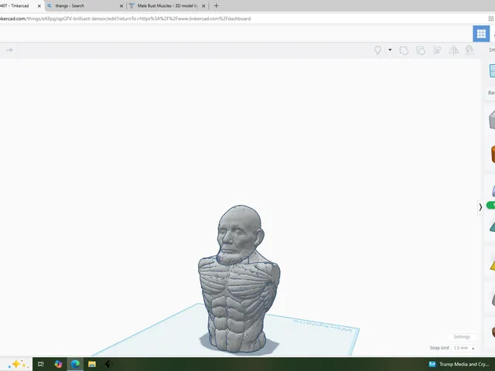Select the Align tool icon
The height and width of the screenshot is (371, 495).
click(437, 50)
